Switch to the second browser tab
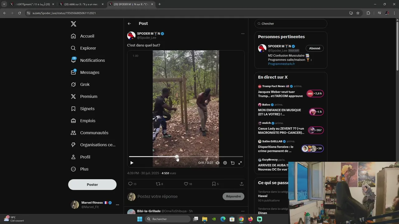399x224 pixels. click(x=81, y=4)
